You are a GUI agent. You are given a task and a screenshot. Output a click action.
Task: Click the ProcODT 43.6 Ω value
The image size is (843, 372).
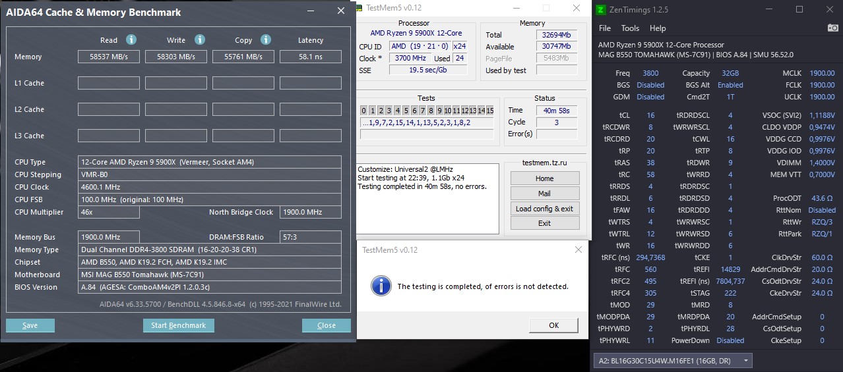click(821, 198)
